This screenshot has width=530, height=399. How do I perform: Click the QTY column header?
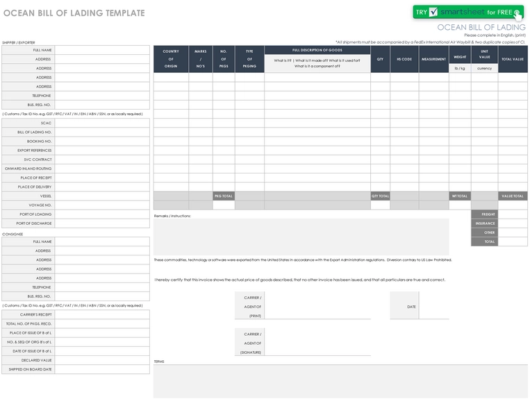380,59
